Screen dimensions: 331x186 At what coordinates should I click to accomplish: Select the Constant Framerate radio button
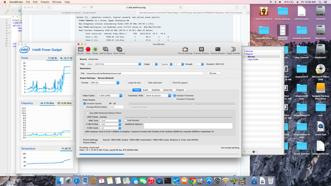click(x=175, y=99)
